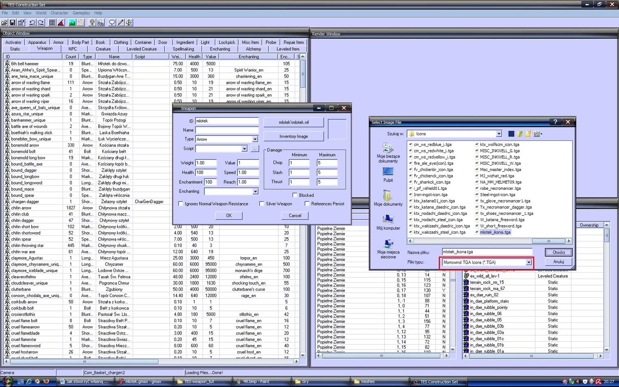Viewport: 619px width, 387px height.
Task: Click the Inventory Image button
Action: click(x=294, y=136)
